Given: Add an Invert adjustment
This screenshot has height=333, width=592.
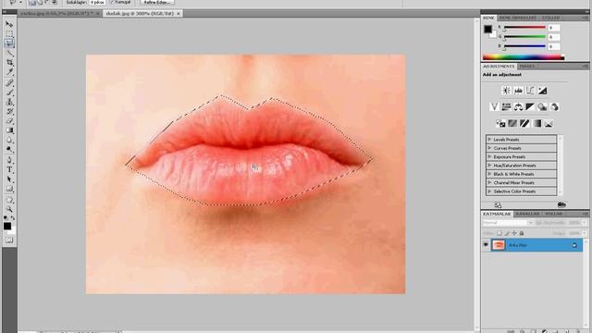Looking at the screenshot, I should [500, 123].
